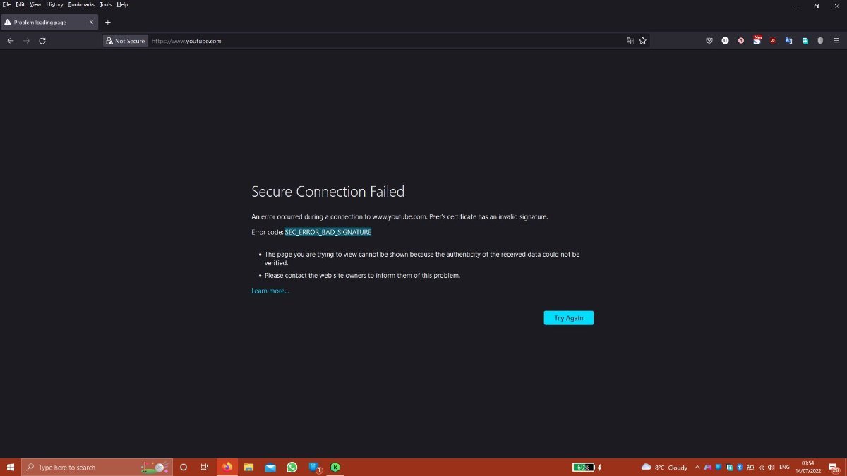Open the blue app with badge 1
This screenshot has height=476, width=847.
point(315,467)
